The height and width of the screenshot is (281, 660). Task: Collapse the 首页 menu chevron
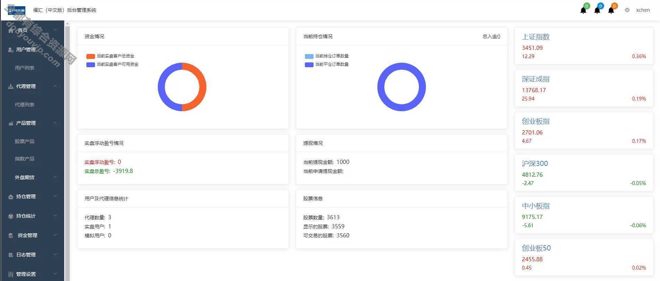pos(55,30)
